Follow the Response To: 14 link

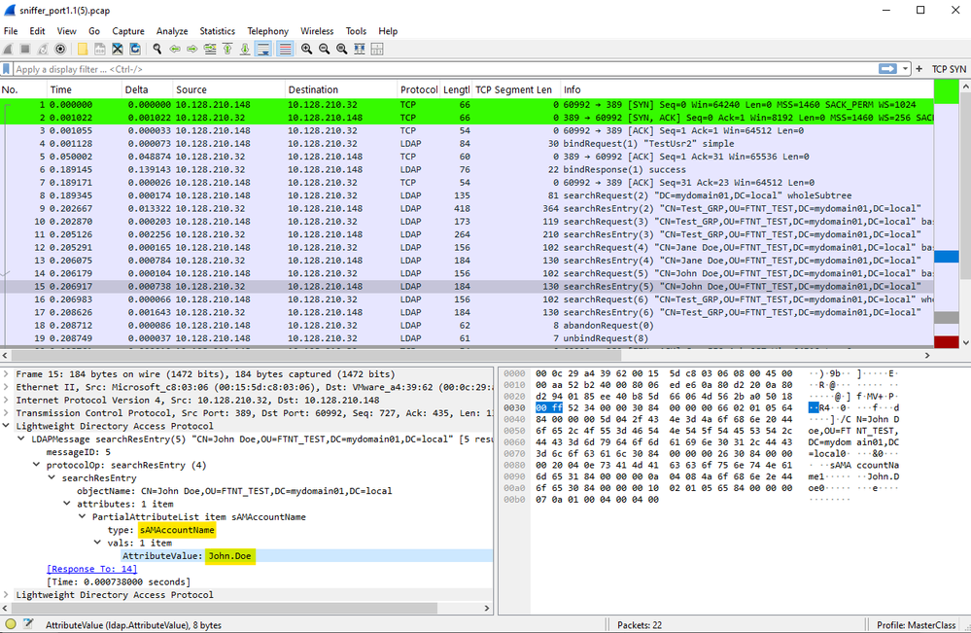(92, 568)
